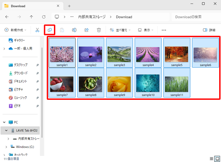Click the Cut scissors icon
The image size is (221, 162).
37,30
